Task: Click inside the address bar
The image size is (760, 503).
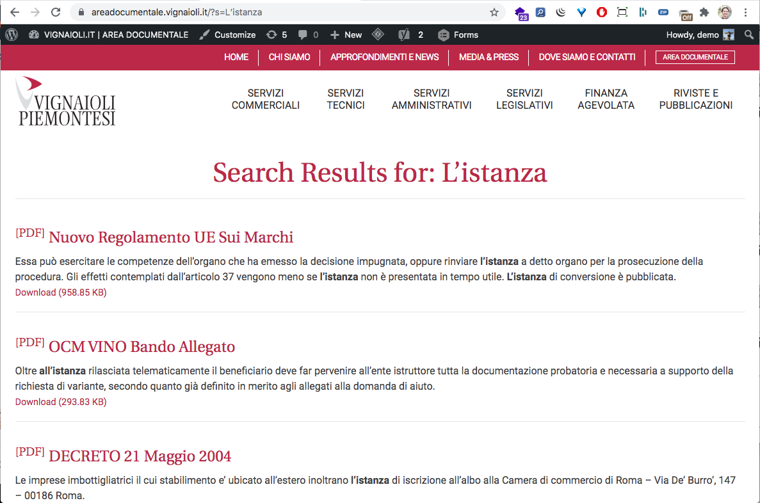Action: [x=192, y=12]
